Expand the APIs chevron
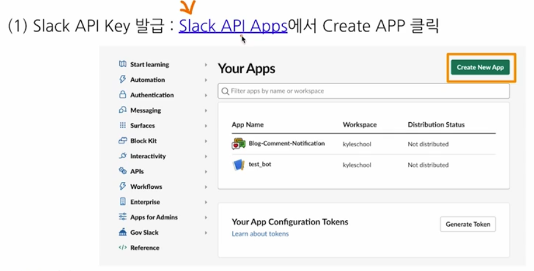 coord(206,172)
